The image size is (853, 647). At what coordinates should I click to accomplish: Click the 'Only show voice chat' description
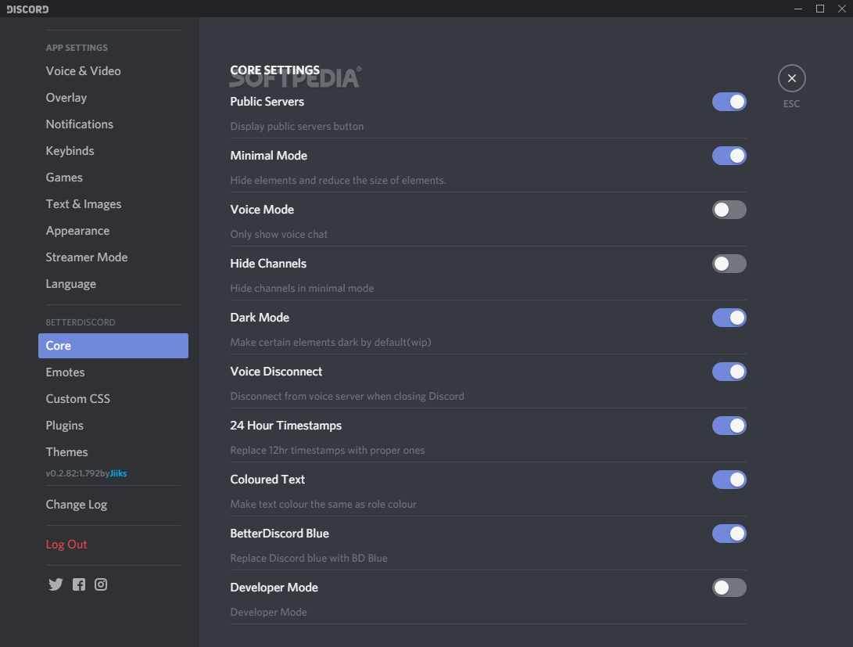pos(279,235)
